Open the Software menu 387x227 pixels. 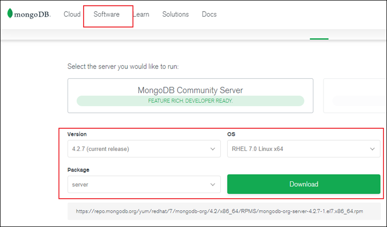click(106, 14)
